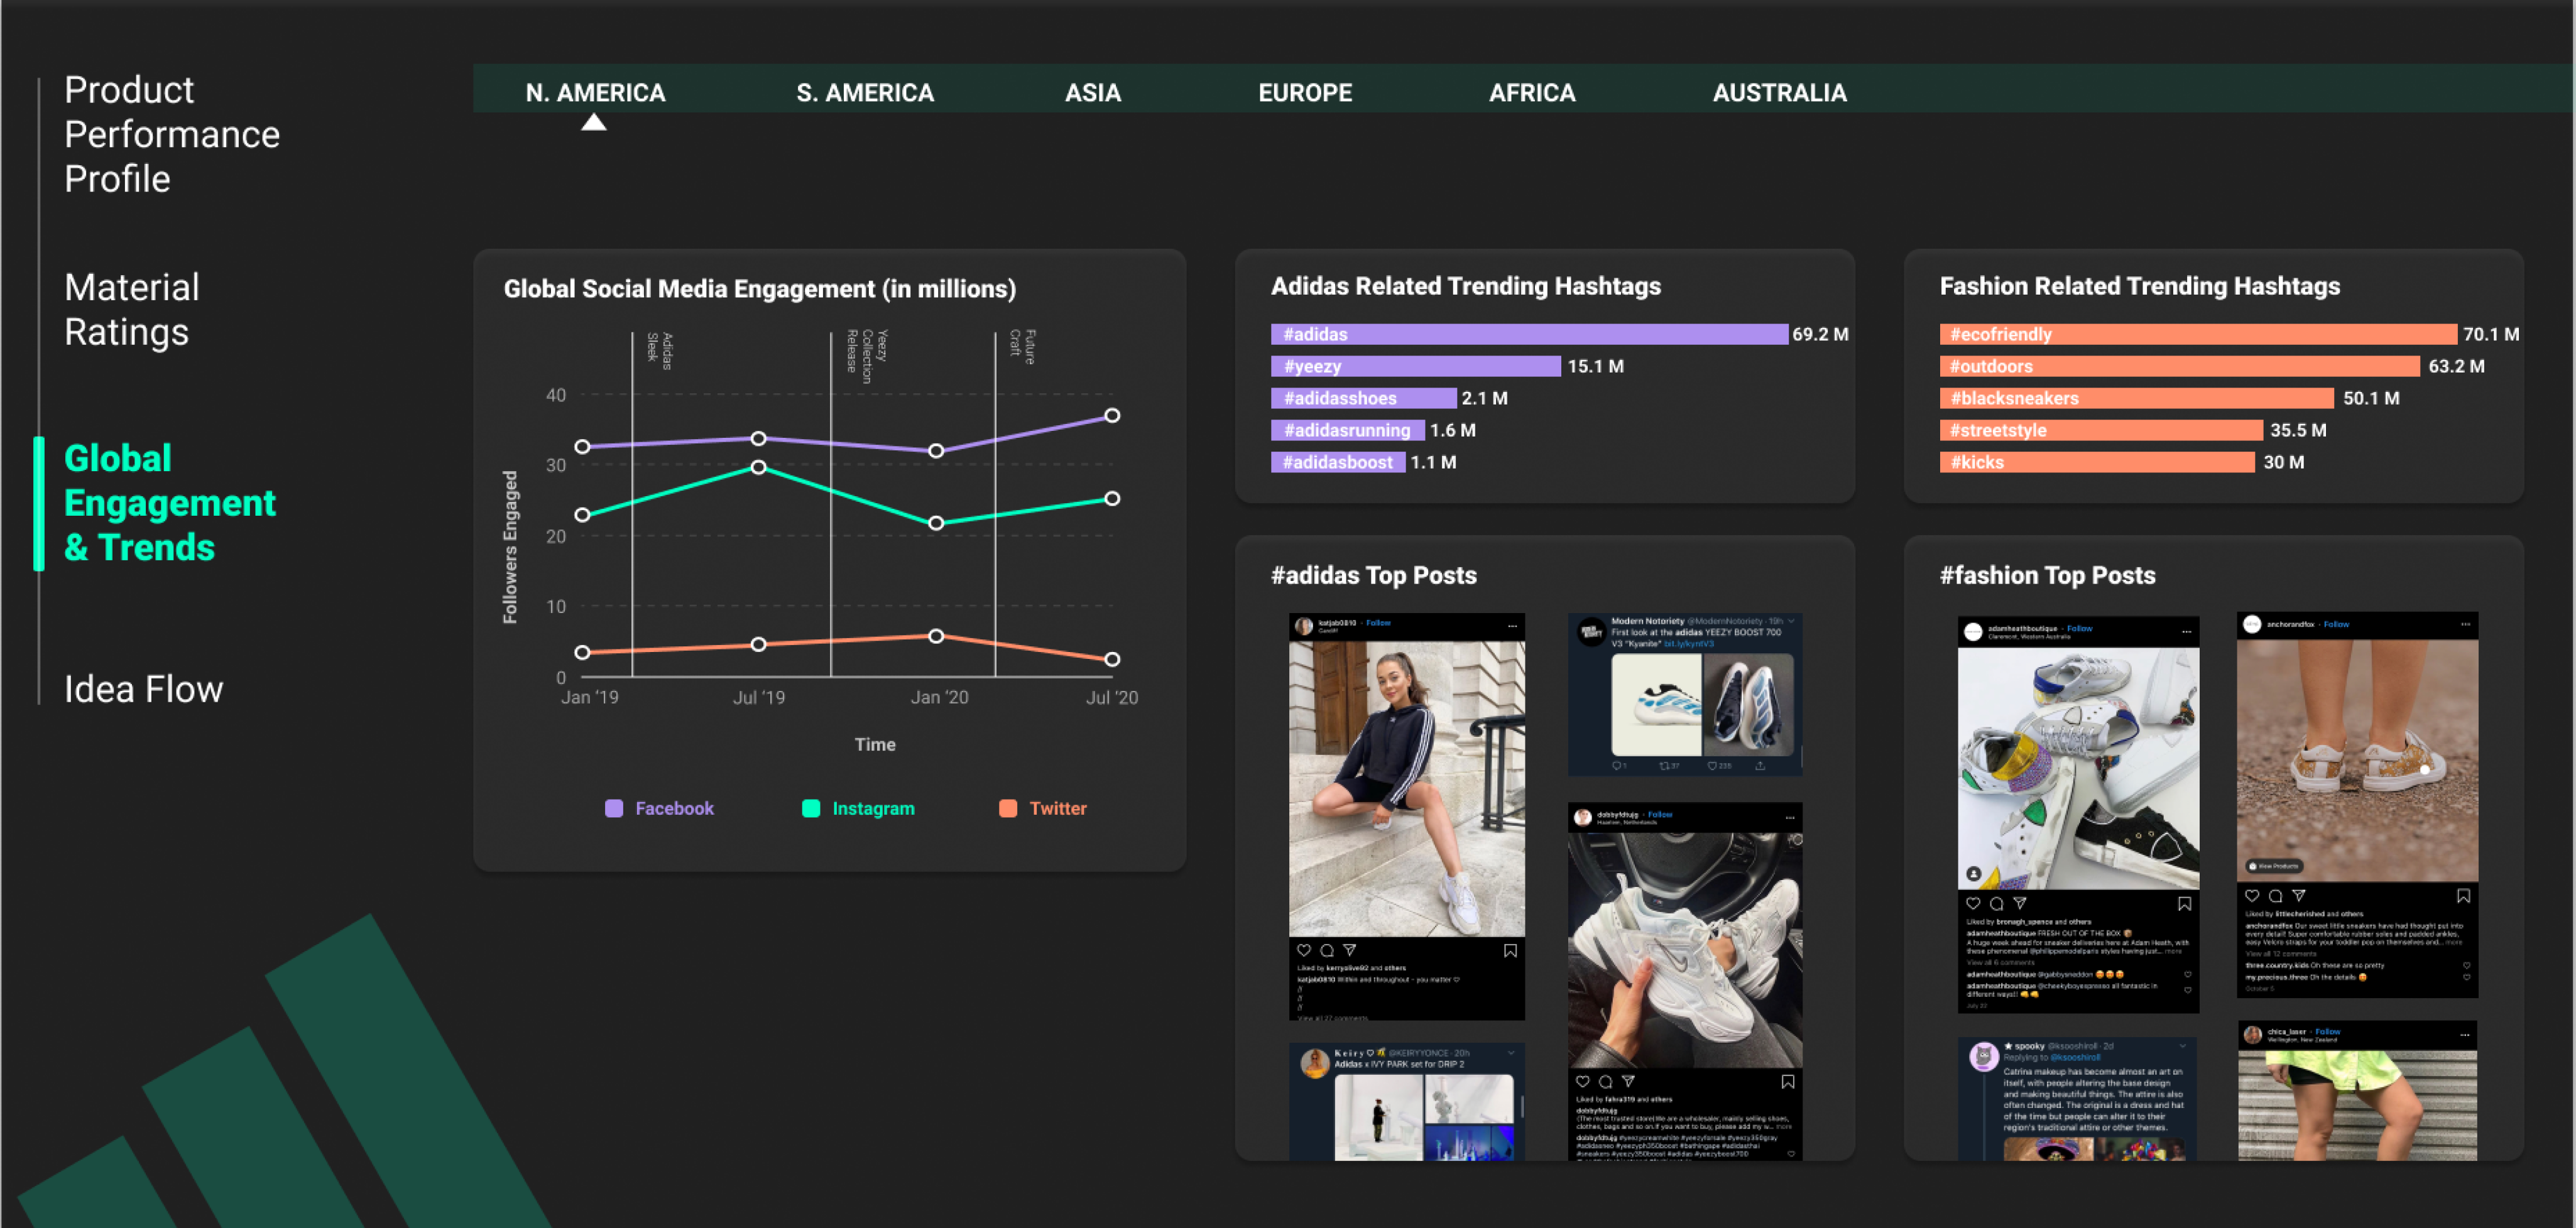The height and width of the screenshot is (1228, 2576).
Task: Comment on the dobbyfdtujg post
Action: [x=1605, y=1081]
